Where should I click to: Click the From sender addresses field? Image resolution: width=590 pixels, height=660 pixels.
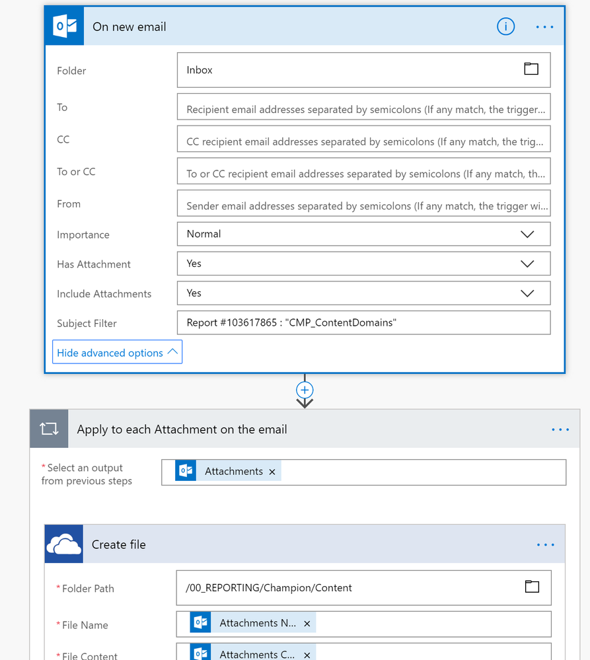[x=363, y=206]
